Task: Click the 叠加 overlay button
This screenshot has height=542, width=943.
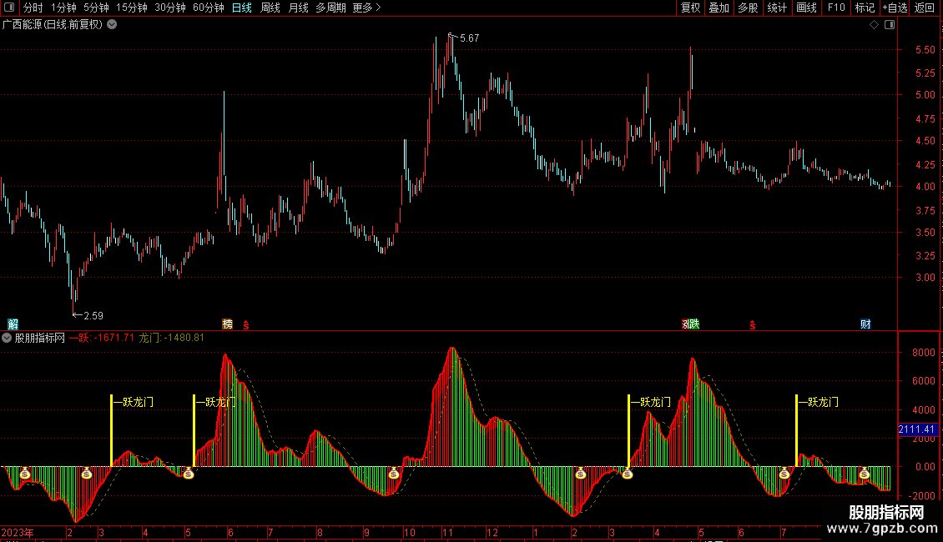Action: pyautogui.click(x=719, y=8)
